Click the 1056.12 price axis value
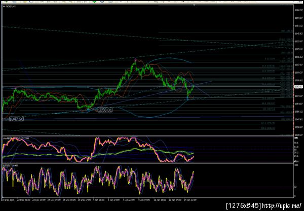 pos(299,112)
